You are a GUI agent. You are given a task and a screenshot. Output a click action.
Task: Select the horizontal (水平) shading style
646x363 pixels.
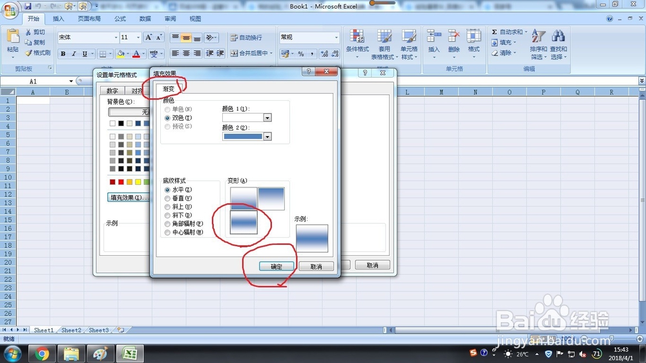(167, 190)
